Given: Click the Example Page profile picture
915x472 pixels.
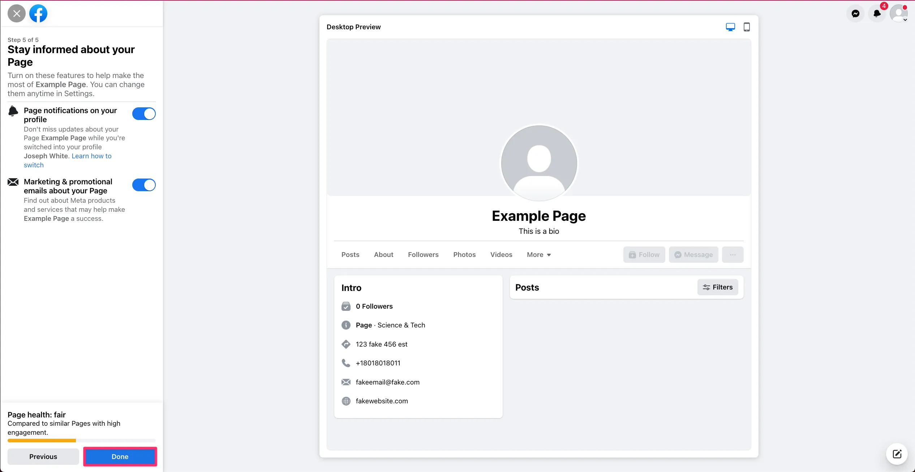Looking at the screenshot, I should (539, 163).
